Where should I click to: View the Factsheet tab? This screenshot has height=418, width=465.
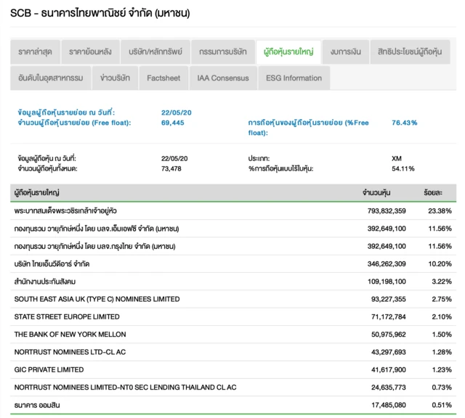click(163, 78)
